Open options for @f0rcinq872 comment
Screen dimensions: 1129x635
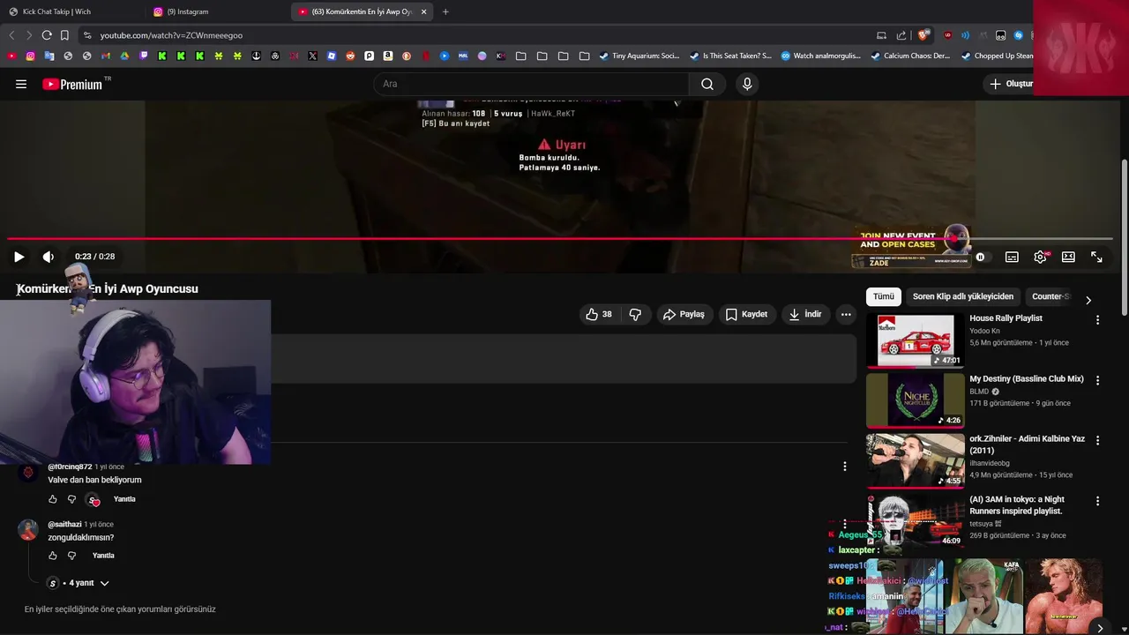coord(845,467)
